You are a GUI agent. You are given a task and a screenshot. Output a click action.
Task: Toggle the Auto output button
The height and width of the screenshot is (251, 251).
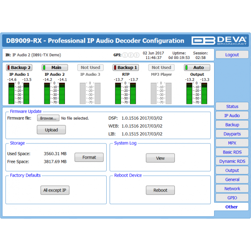(197, 67)
